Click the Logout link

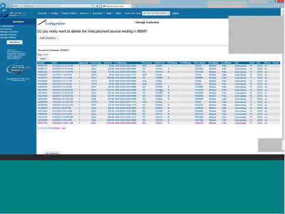pos(175,13)
